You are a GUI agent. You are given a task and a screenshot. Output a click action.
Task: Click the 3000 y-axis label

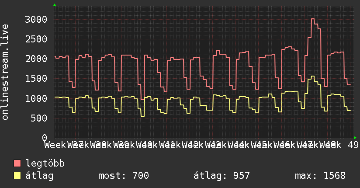point(36,19)
